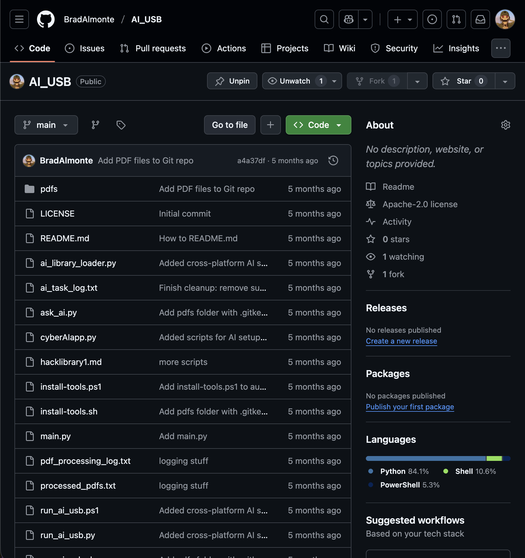The image size is (525, 558).
Task: Click the search magnifier icon
Action: (x=324, y=19)
